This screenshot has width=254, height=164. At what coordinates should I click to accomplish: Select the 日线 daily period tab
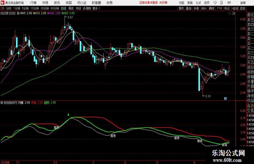point(63,8)
